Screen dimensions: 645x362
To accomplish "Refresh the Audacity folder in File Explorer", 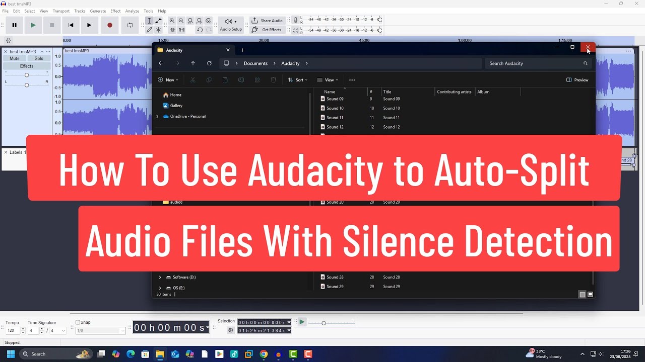I will coord(209,63).
